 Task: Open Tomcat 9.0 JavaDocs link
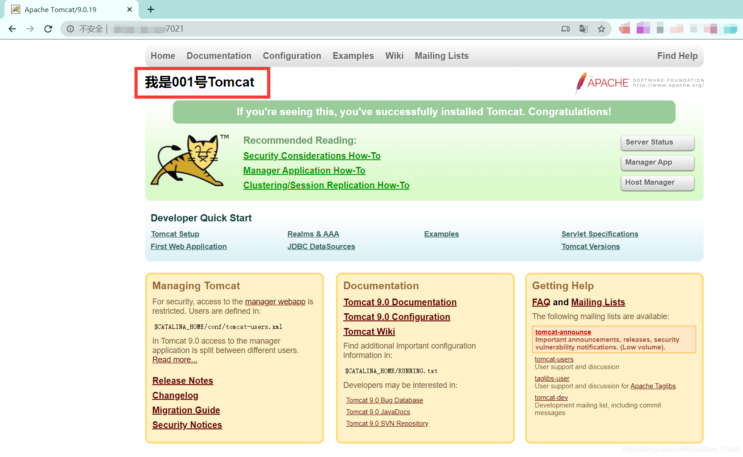378,412
